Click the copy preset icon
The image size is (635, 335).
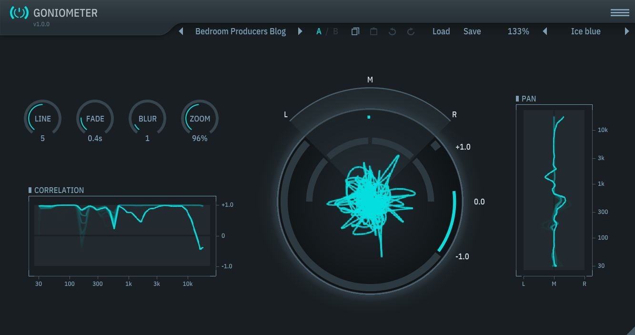355,31
